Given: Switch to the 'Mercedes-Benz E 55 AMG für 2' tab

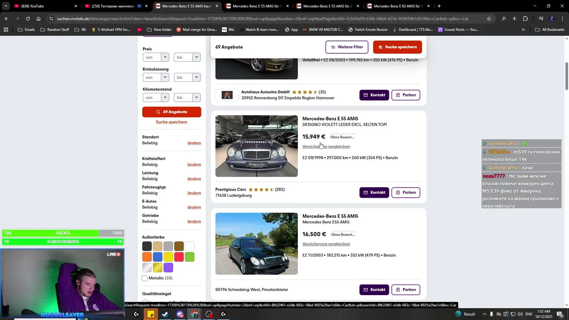Looking at the screenshot, I should (328, 6).
